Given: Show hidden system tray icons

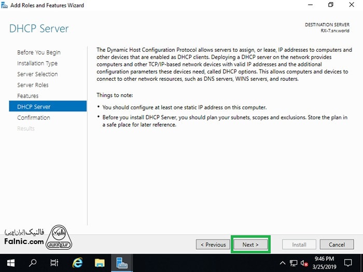Looking at the screenshot, I should [x=283, y=263].
